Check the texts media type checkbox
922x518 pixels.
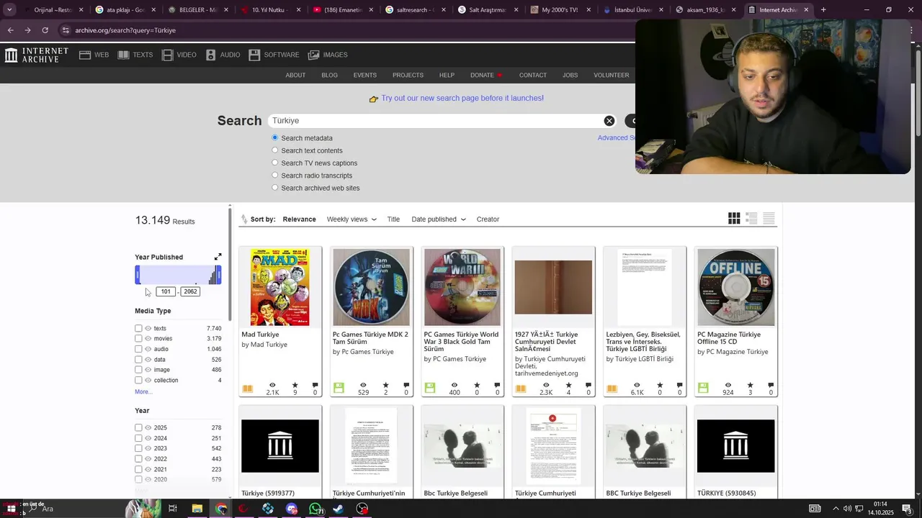(x=138, y=328)
